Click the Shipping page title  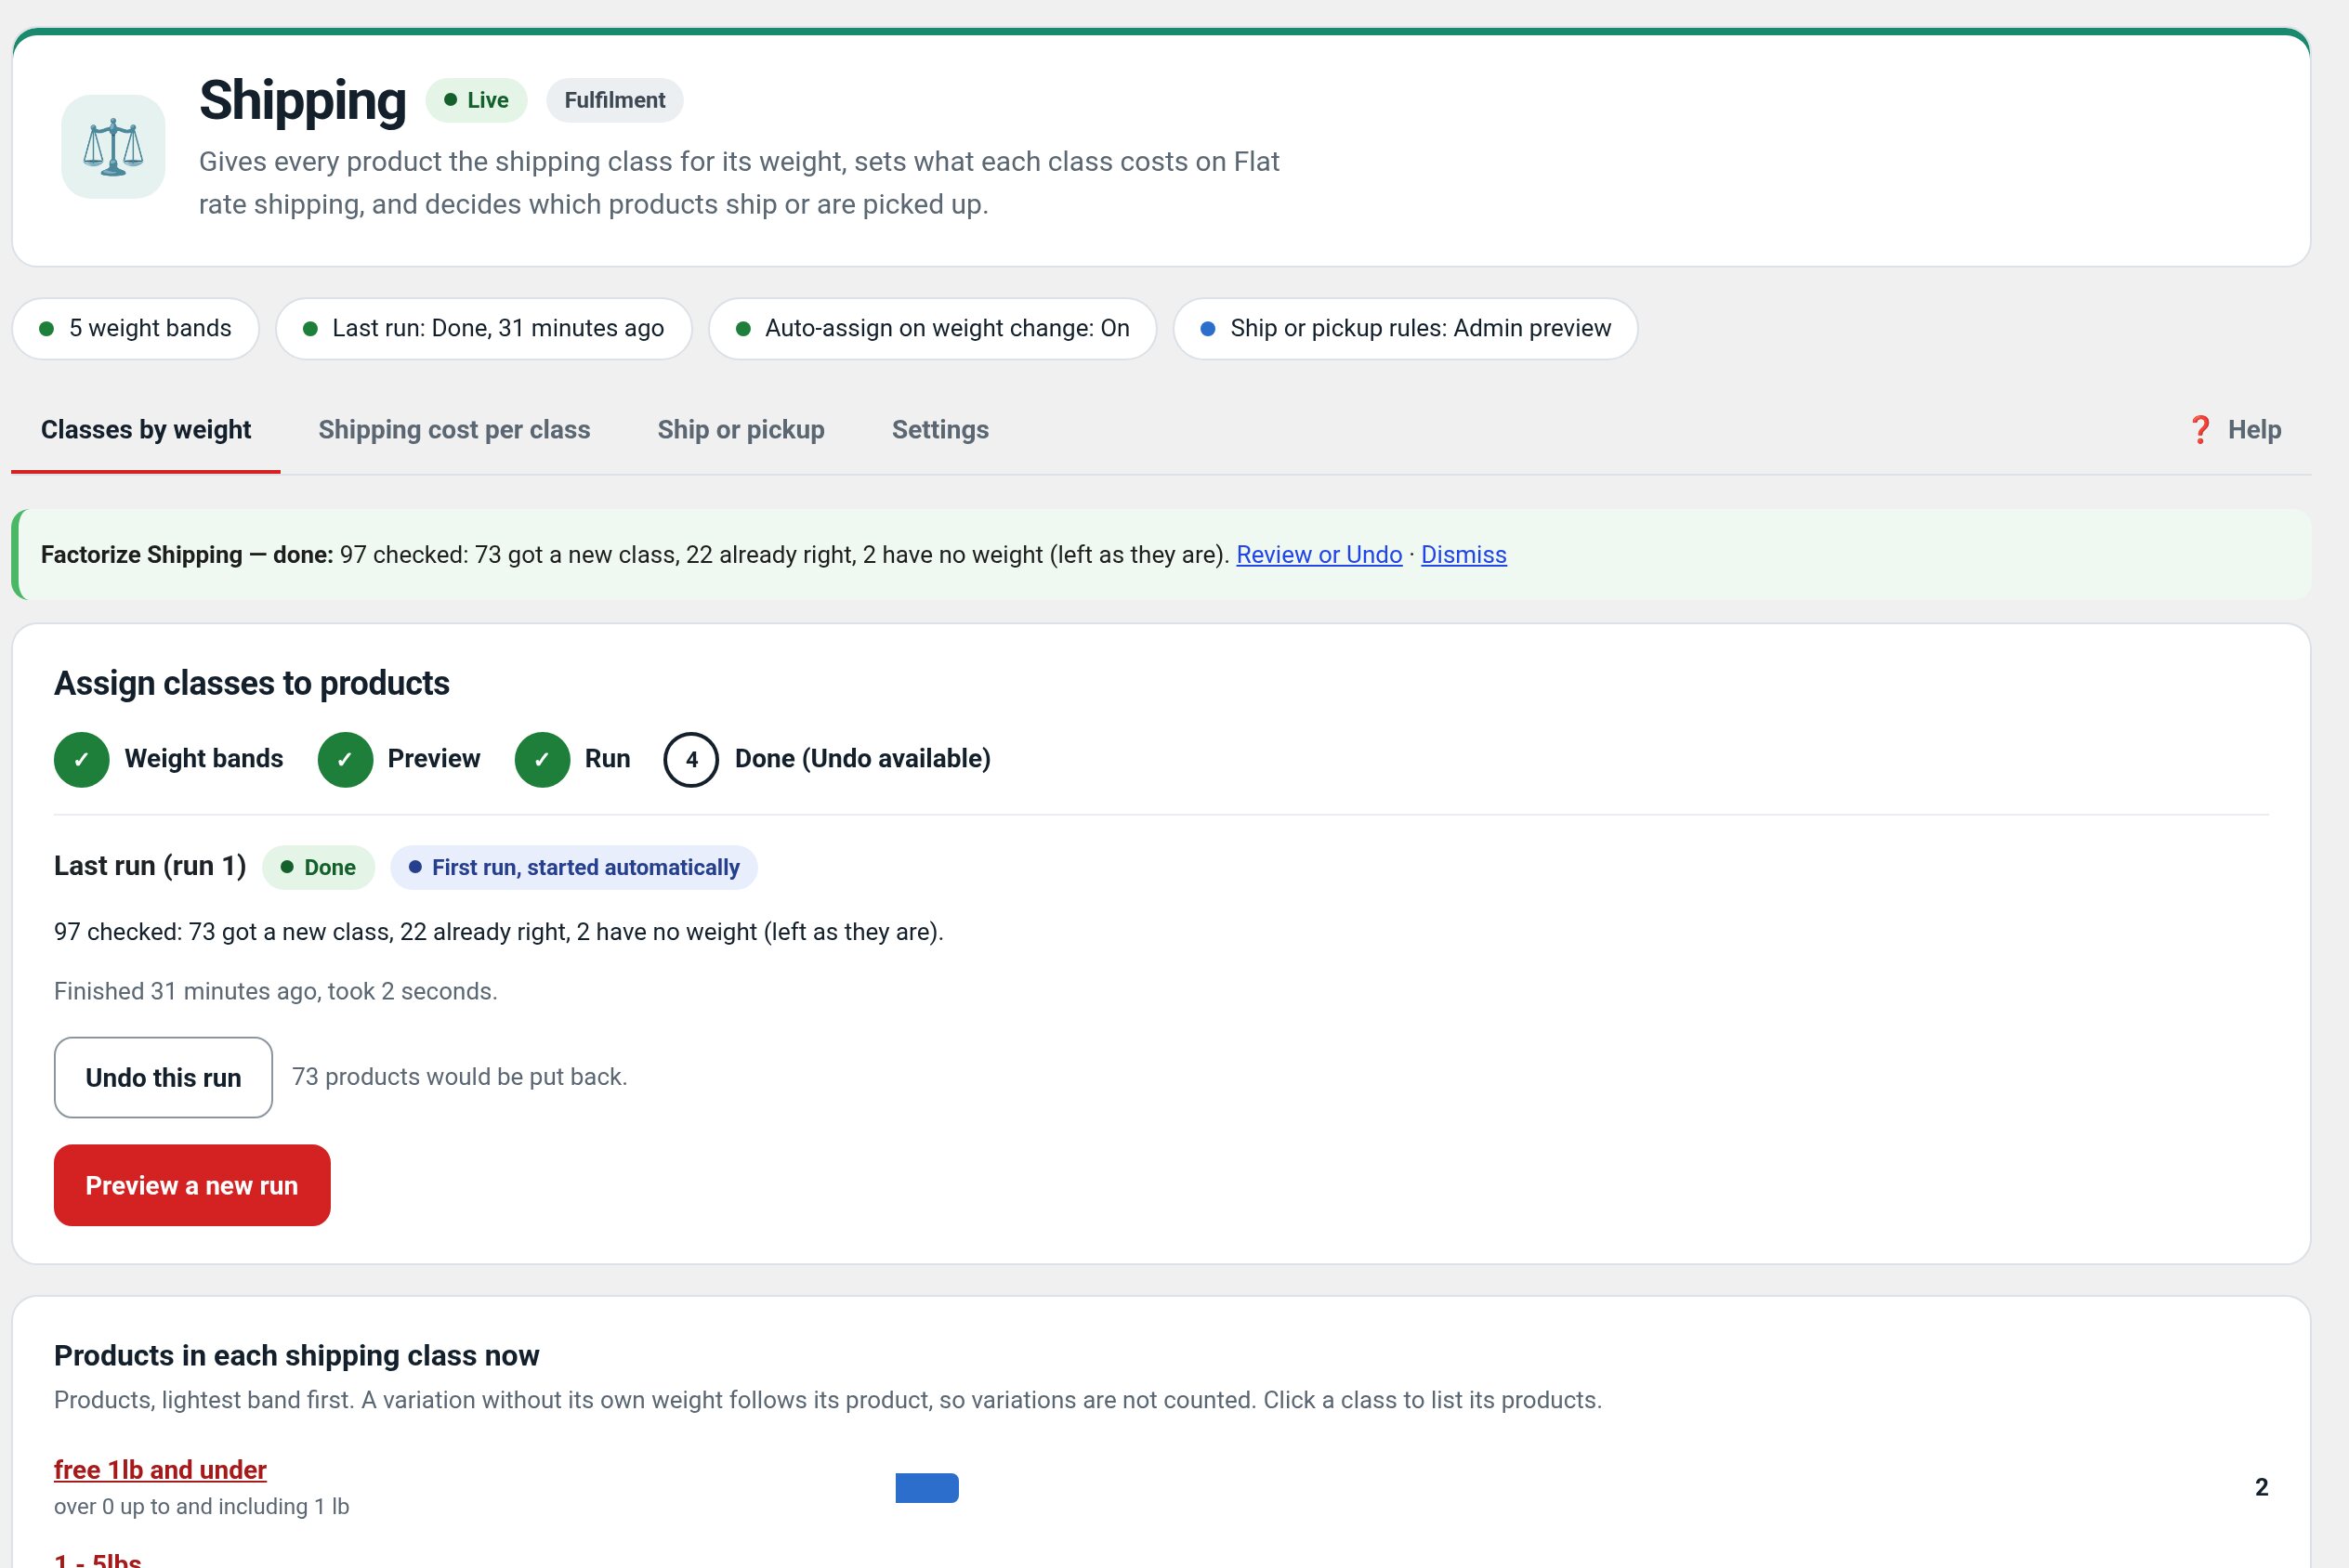[x=303, y=100]
